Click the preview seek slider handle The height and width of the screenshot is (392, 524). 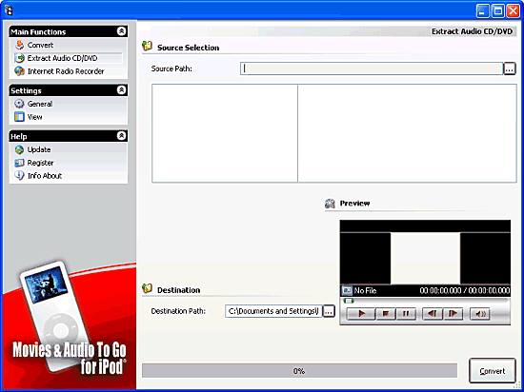point(349,301)
